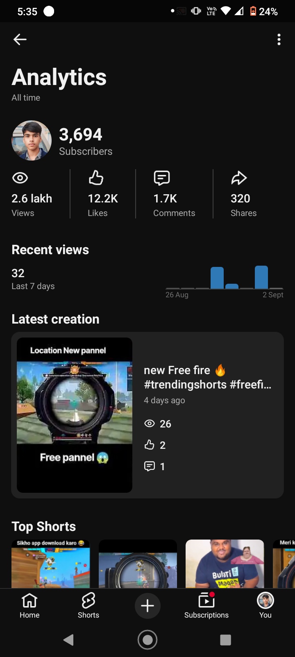Tap the share arrow above Shares
The image size is (295, 657).
(x=239, y=178)
